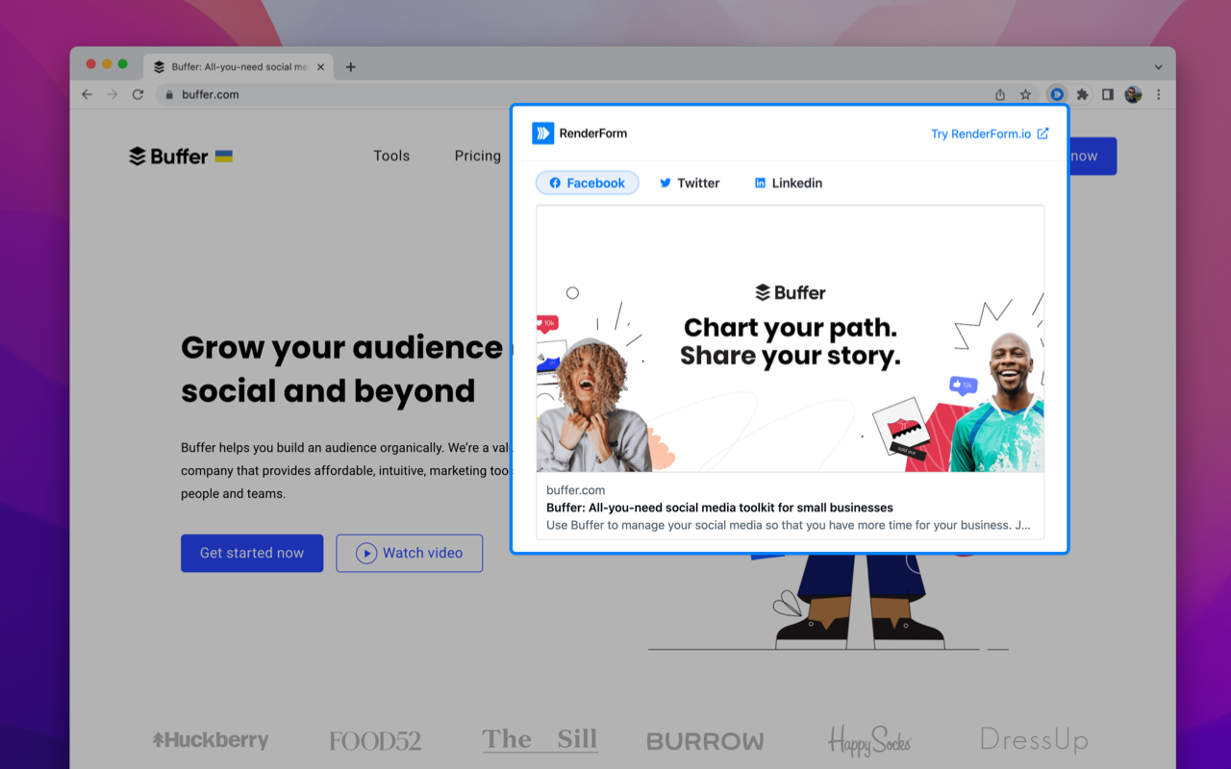Click the external-link icon beside Try RenderForm.io
Viewport: 1231px width, 769px height.
click(x=1042, y=134)
